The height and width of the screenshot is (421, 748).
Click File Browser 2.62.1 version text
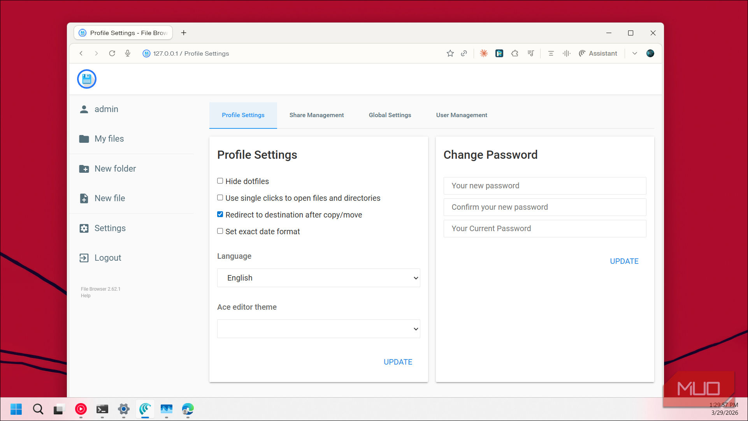100,289
